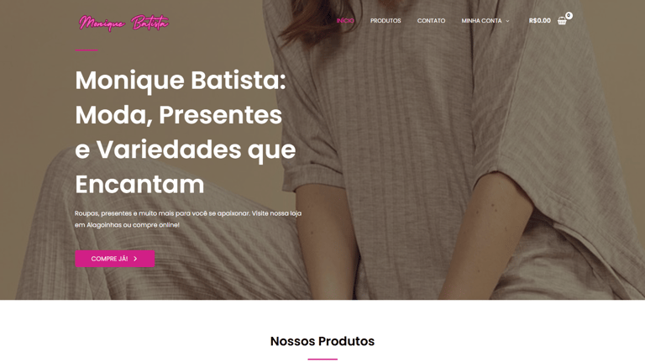Click the R$0.00 cart total
This screenshot has width=645, height=362.
[540, 20]
